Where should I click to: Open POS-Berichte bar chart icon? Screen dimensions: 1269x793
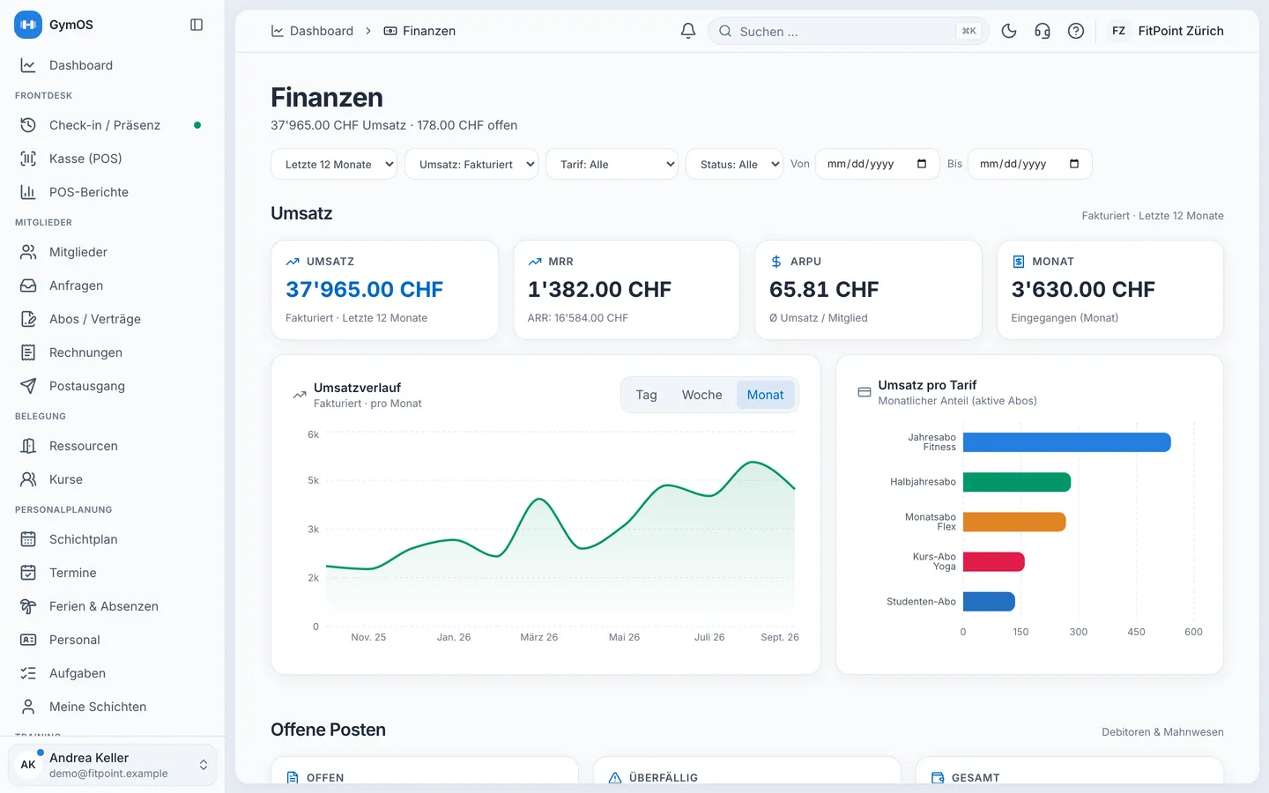pyautogui.click(x=28, y=192)
